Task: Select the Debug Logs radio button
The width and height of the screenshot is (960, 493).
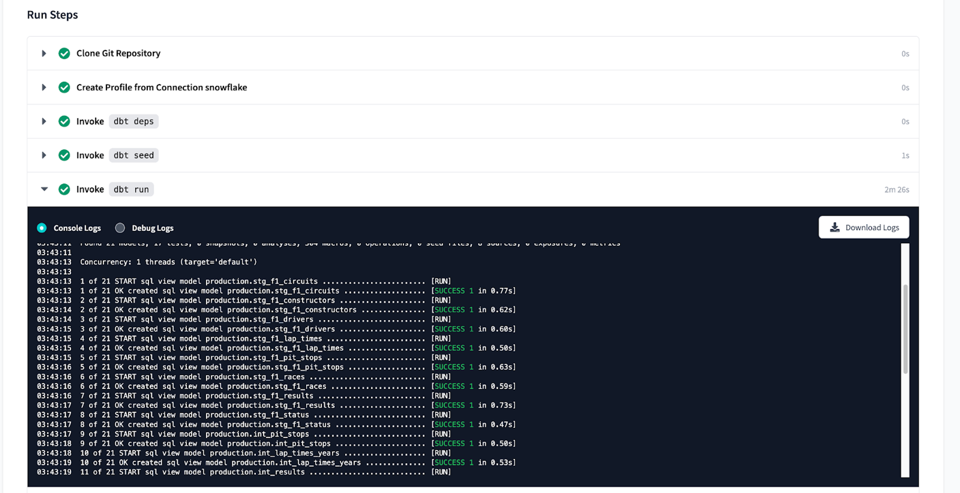Action: click(x=120, y=228)
